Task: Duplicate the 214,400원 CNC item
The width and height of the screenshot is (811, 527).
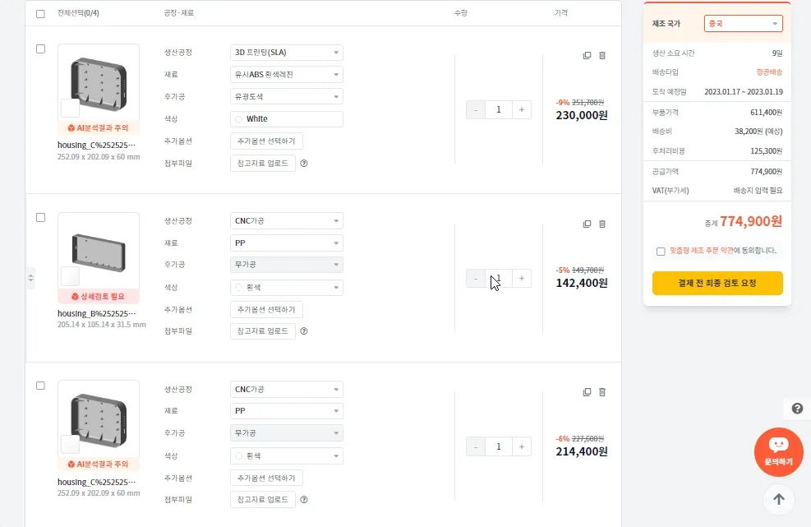Action: coord(587,392)
